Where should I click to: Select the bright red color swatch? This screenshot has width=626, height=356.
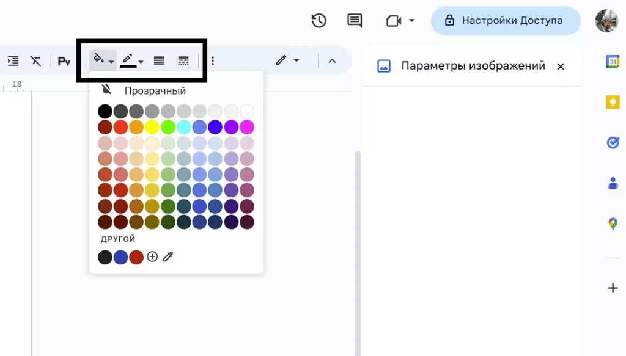(120, 126)
